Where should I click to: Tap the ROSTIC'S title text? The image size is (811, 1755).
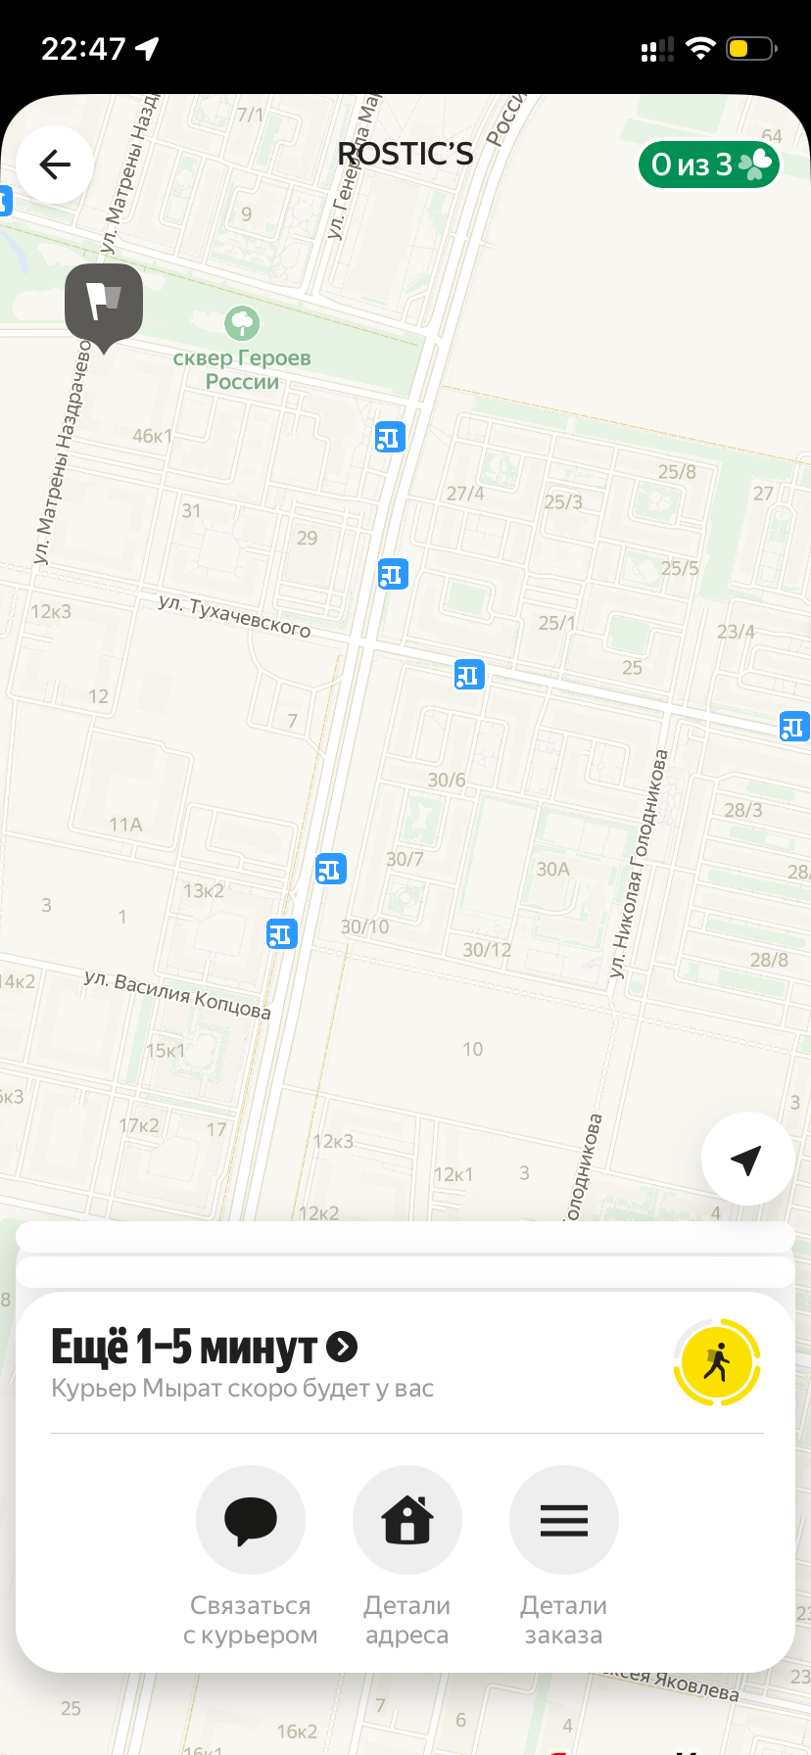[405, 155]
